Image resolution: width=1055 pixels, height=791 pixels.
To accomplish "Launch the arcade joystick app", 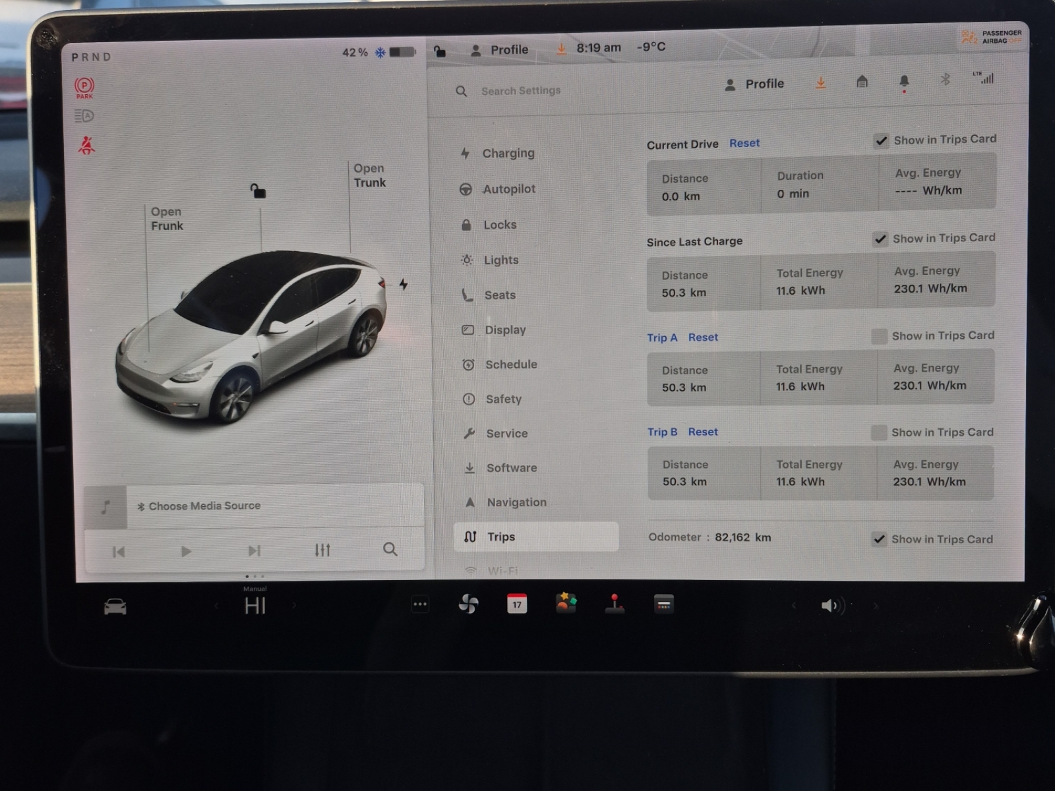I will click(x=615, y=604).
